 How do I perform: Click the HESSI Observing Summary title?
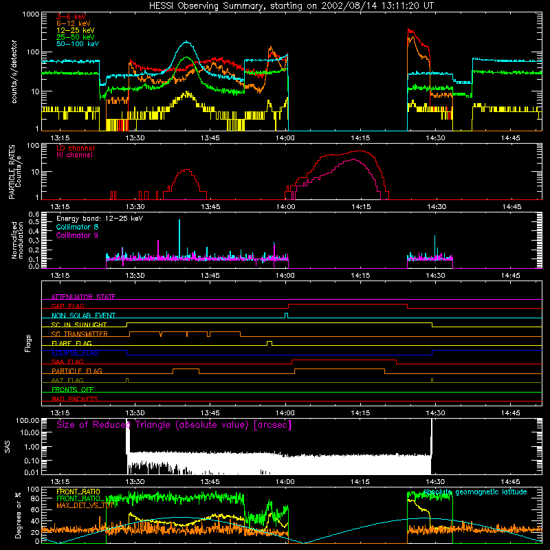291,6
